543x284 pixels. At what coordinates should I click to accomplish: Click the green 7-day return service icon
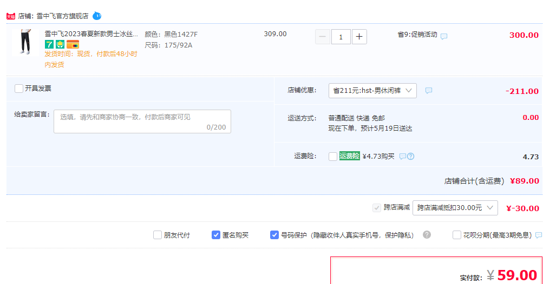click(x=49, y=44)
